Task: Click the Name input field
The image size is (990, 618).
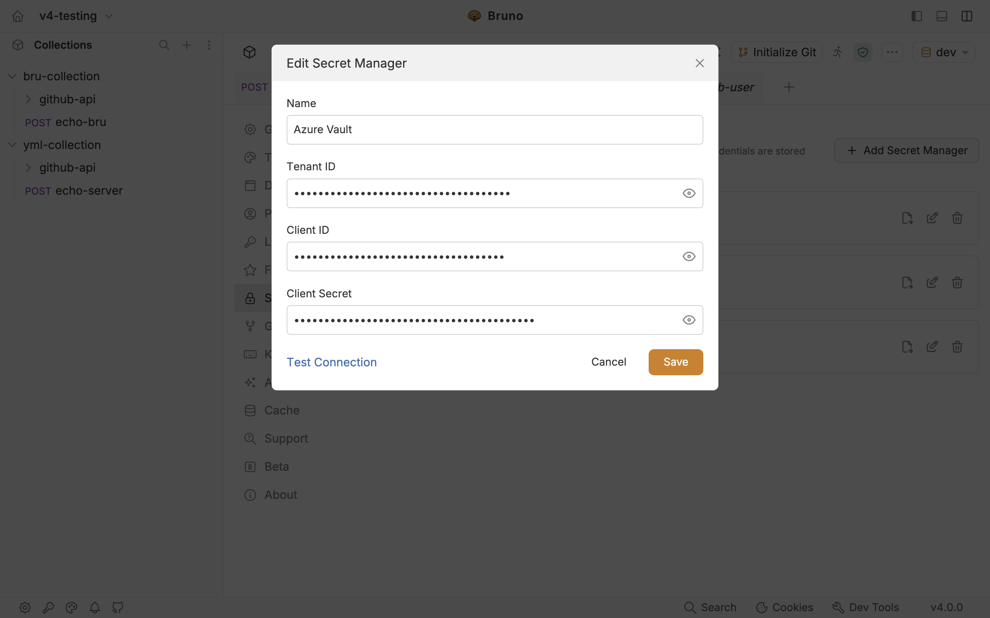Action: pyautogui.click(x=495, y=129)
